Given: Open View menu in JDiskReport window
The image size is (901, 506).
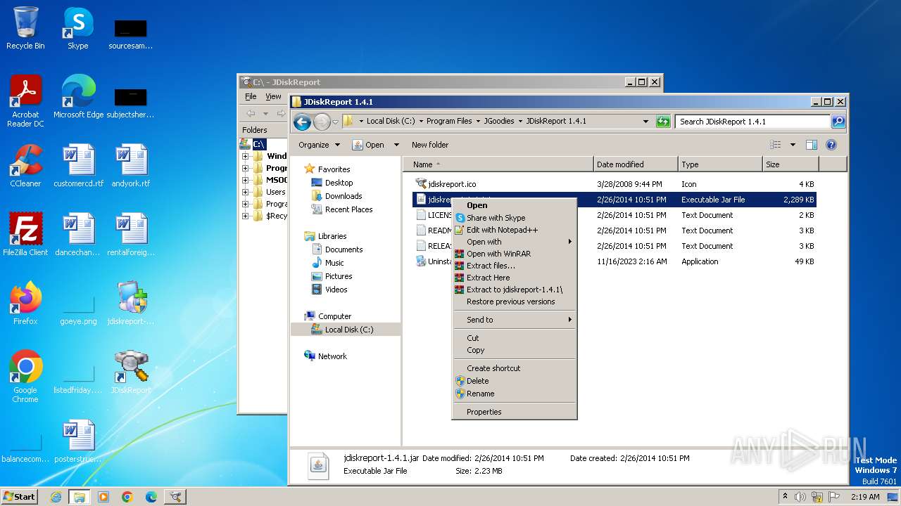Looking at the screenshot, I should [x=273, y=96].
